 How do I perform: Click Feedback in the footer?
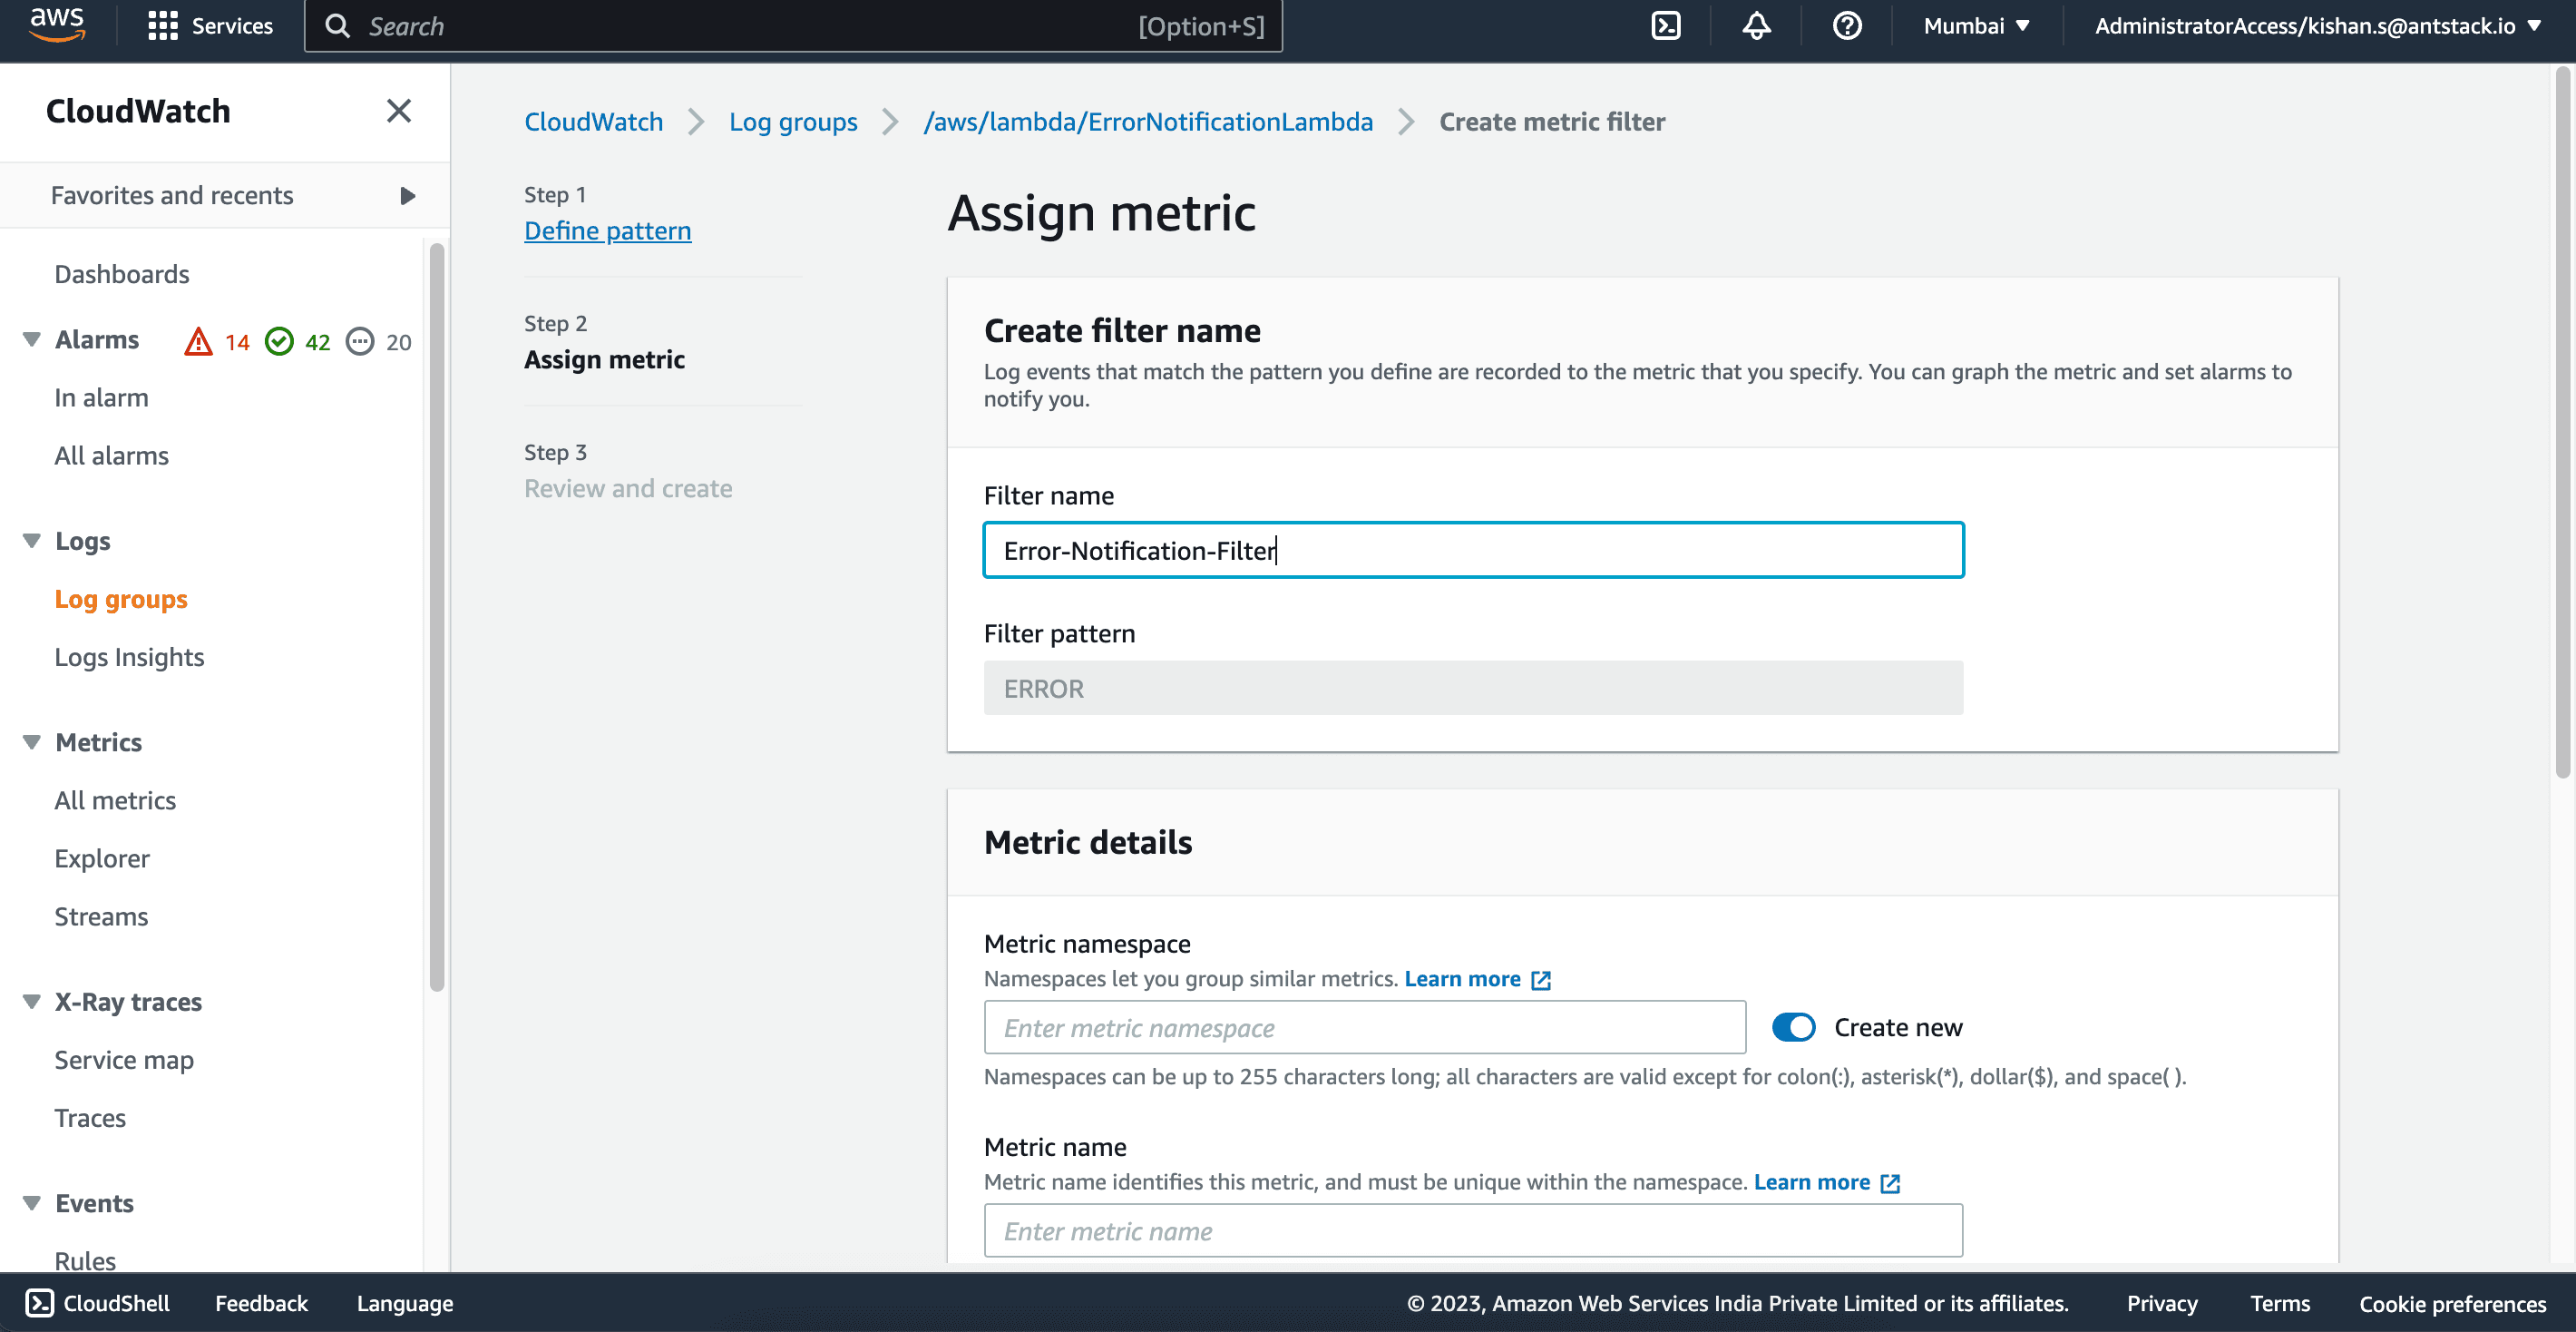[x=261, y=1303]
